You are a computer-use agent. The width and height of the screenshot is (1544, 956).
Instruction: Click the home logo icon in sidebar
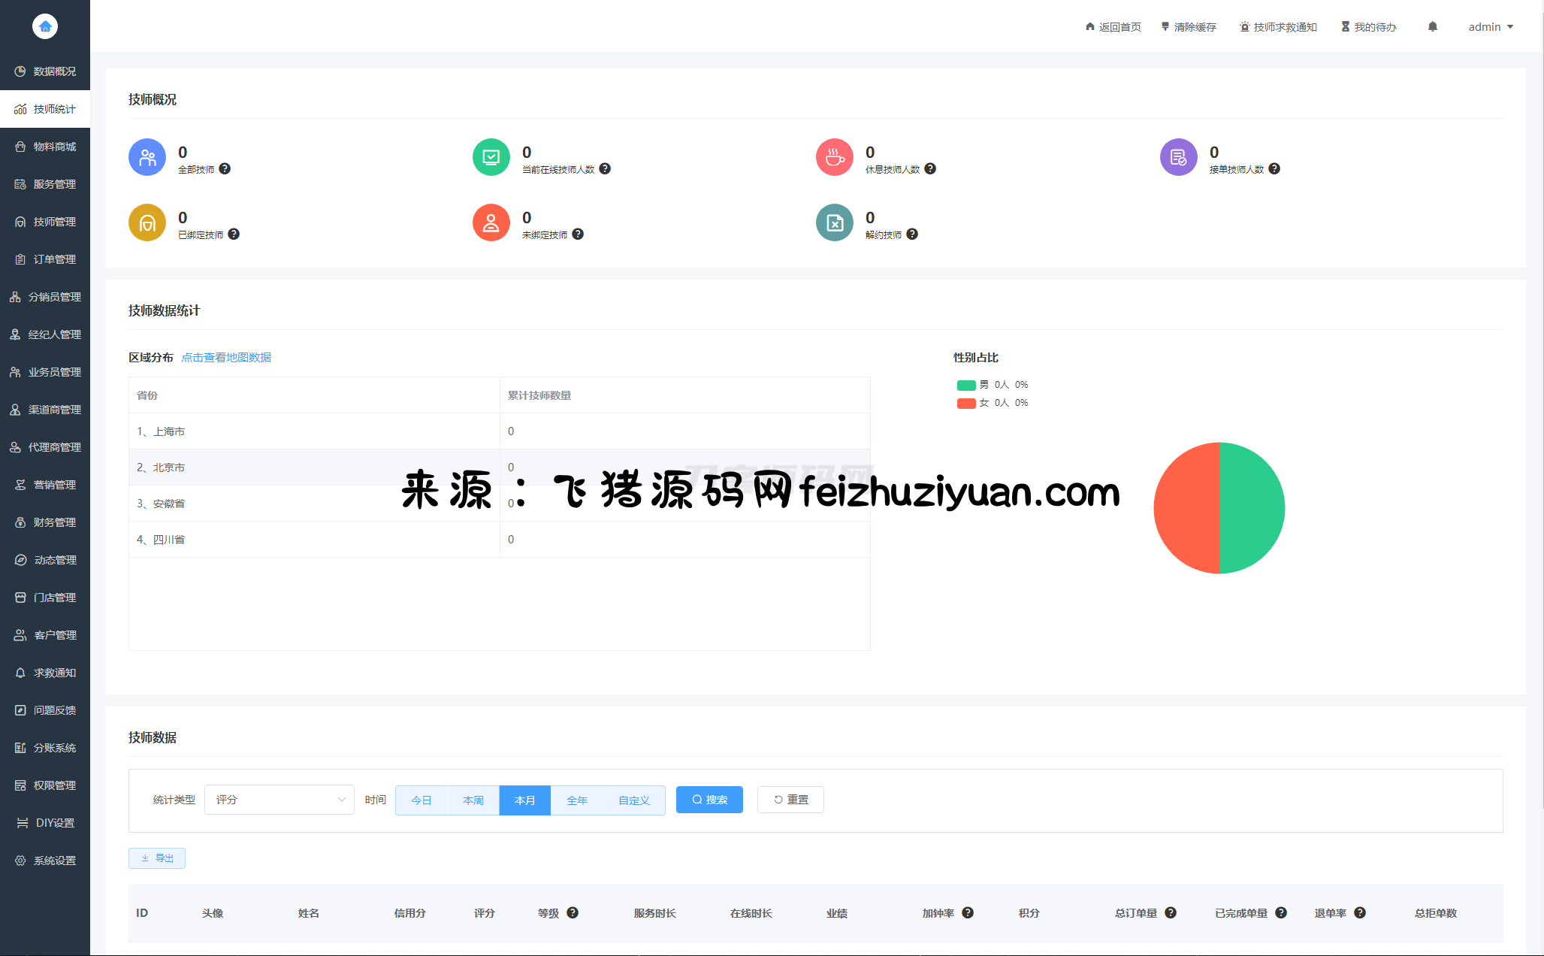tap(45, 27)
